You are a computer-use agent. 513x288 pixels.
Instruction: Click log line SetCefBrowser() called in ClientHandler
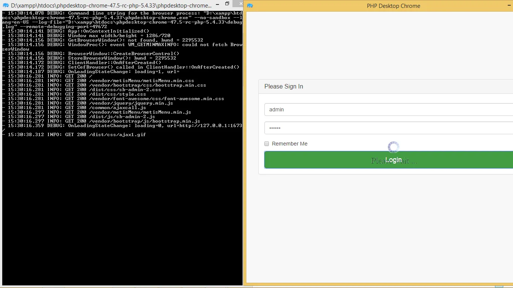click(121, 67)
